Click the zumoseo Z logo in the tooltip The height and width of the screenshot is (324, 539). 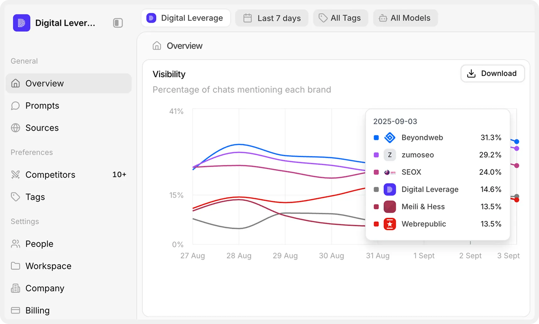tap(390, 155)
